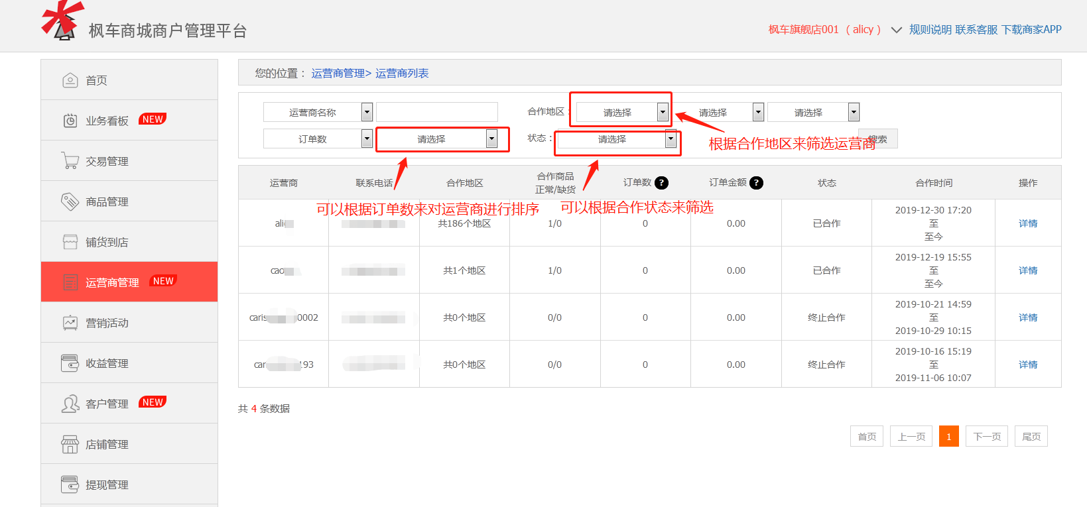Click the clock icon beside 业务看板

[x=70, y=121]
